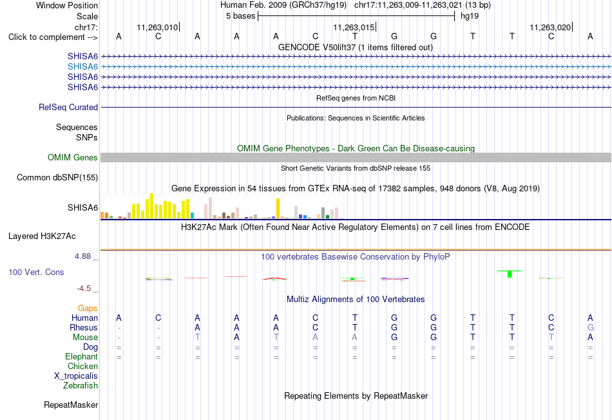612x420 pixels.
Task: Click the 'Click to complement -->' label
Action: (x=53, y=37)
